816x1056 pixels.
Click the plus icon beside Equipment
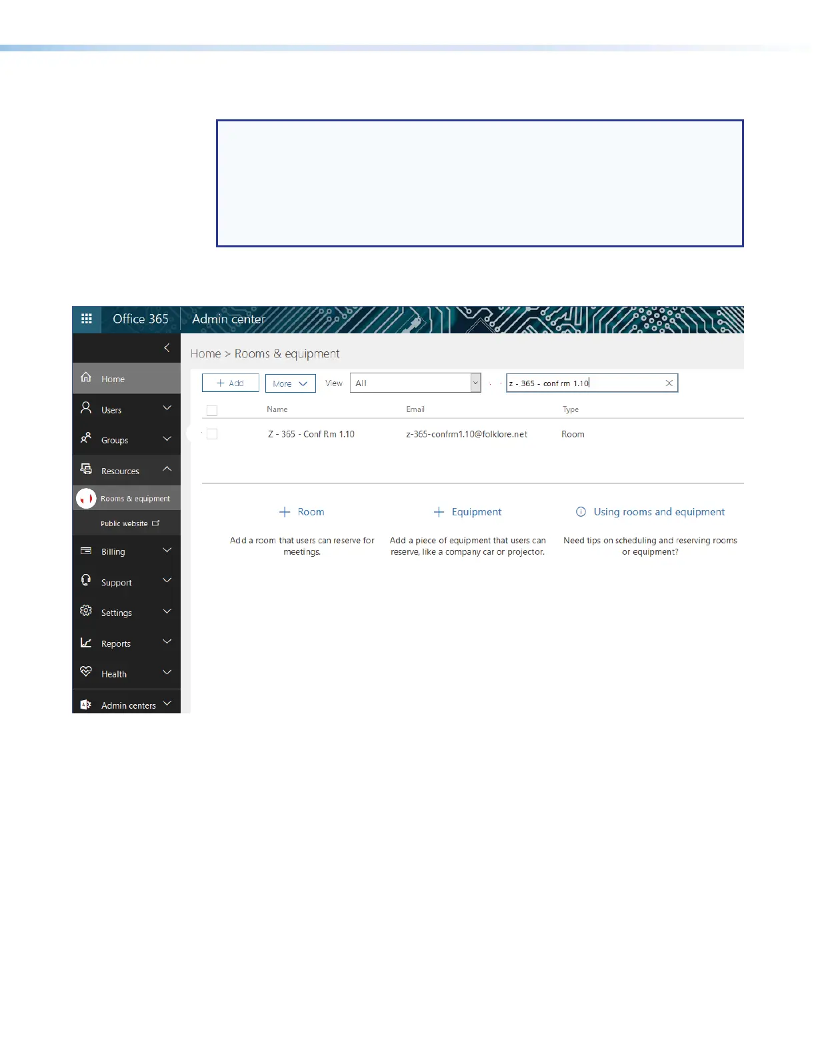(439, 512)
